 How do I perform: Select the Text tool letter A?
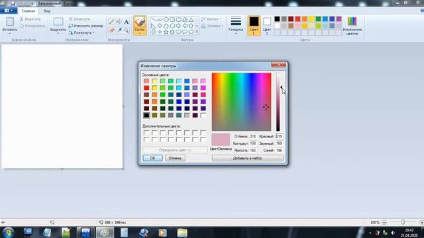coord(127,22)
